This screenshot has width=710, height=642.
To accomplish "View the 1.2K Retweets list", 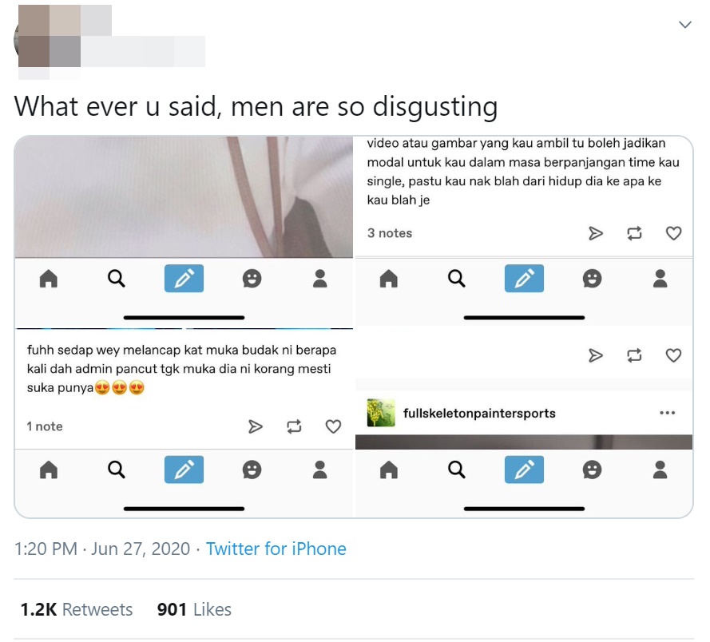I will 77,609.
